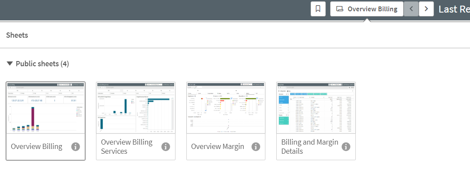Select the Overview Billing title text
Viewport: 470px width, 181px height.
click(36, 147)
